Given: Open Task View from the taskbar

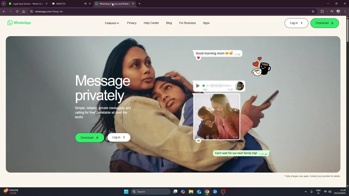Looking at the screenshot, I should [175, 192].
